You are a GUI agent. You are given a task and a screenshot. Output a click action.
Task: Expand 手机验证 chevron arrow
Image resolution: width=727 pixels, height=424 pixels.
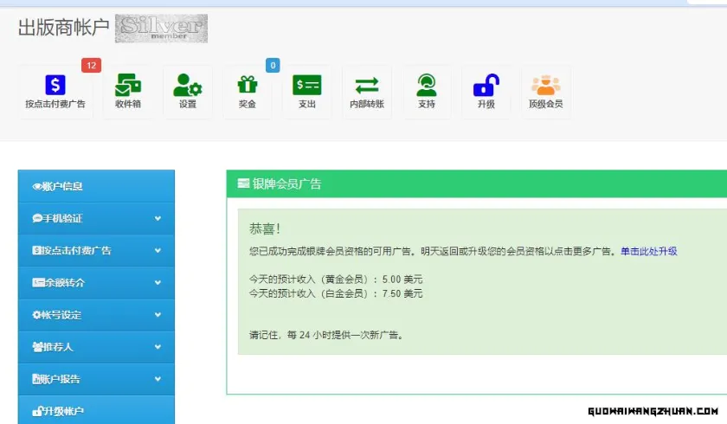coord(158,218)
